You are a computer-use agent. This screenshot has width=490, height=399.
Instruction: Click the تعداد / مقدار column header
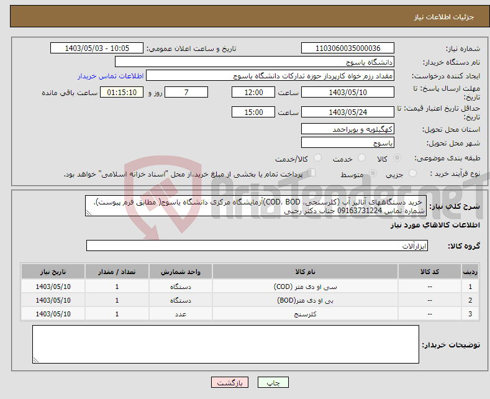pyautogui.click(x=117, y=272)
